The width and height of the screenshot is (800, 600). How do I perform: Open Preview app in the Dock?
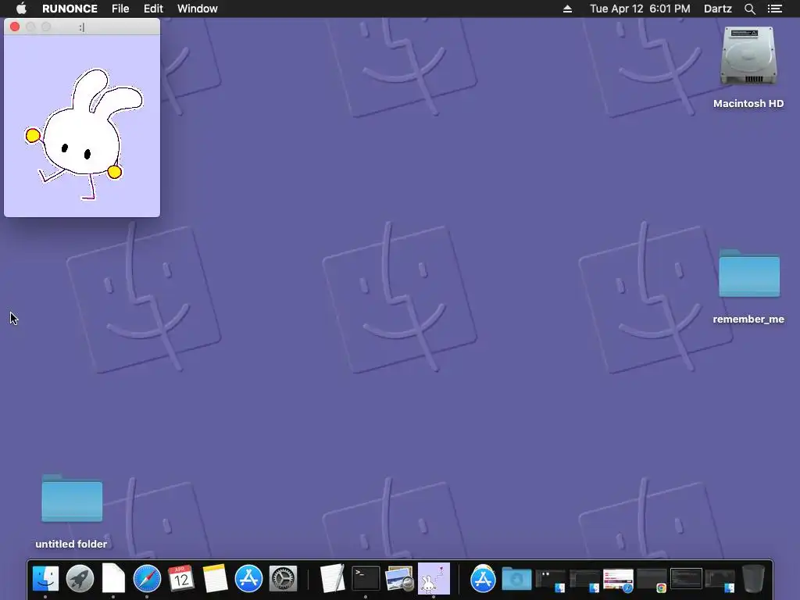coord(399,580)
